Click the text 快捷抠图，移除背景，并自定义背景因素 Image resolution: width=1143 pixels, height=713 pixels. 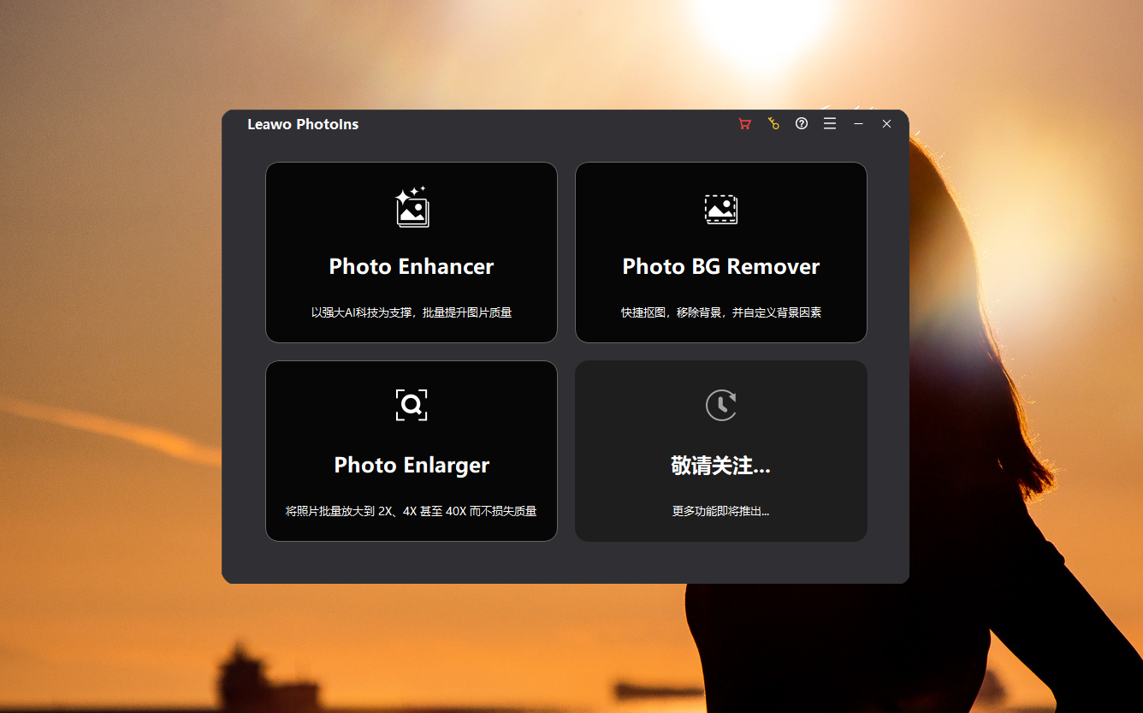[x=721, y=313]
